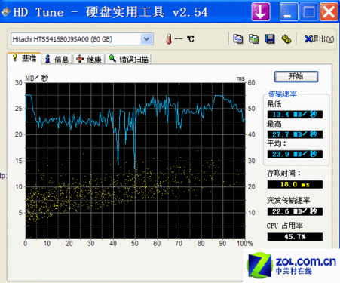Click the red cross on the 健康 tab

coord(80,59)
